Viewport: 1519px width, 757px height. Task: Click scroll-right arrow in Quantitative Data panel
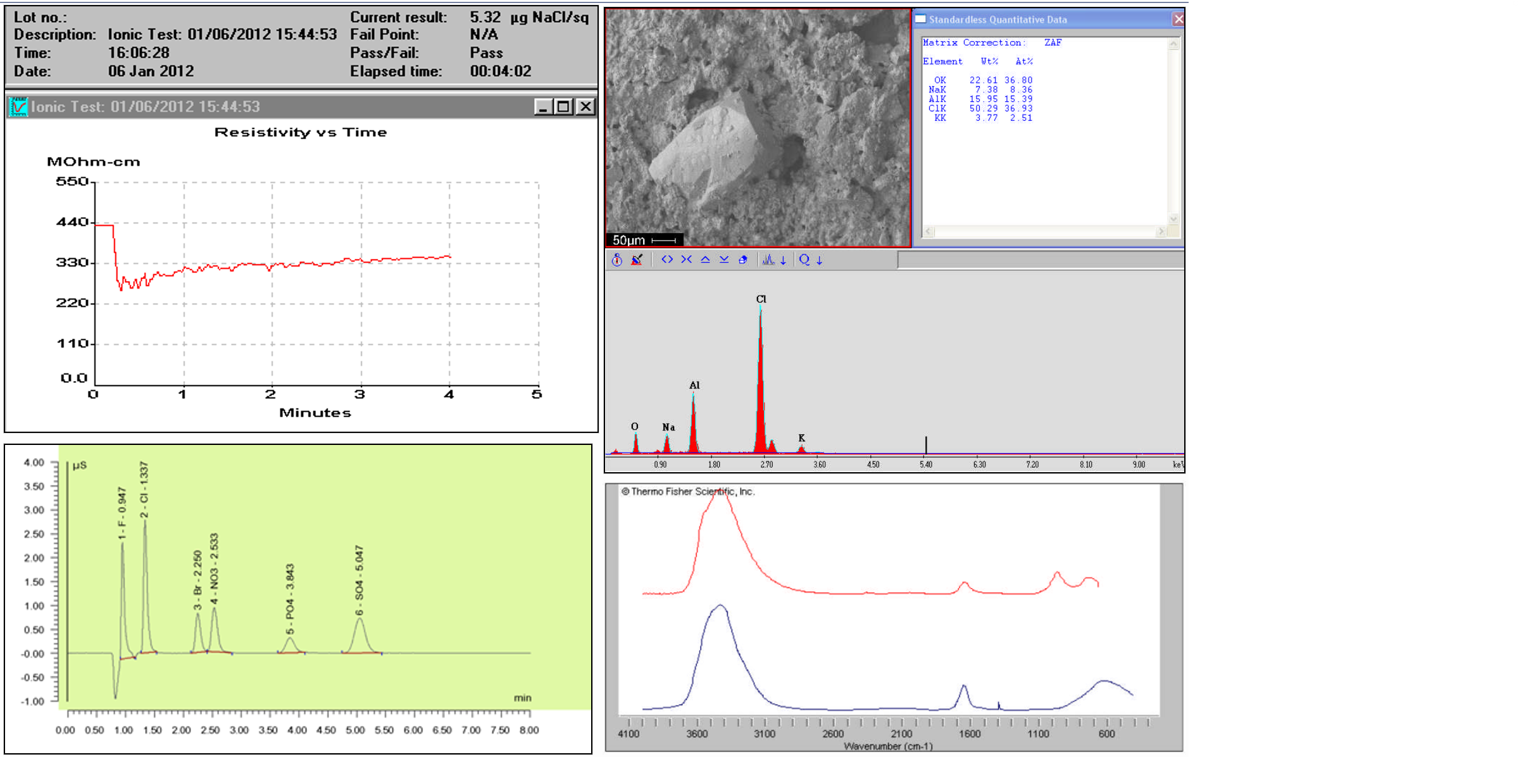[x=1161, y=232]
